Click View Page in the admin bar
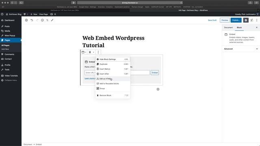Image resolution: width=260 pixels, height=146 pixels. pyautogui.click(x=43, y=14)
